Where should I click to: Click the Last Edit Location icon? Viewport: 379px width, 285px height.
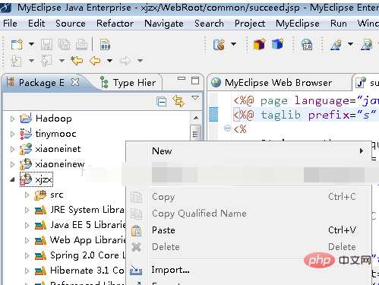pyautogui.click(x=77, y=61)
